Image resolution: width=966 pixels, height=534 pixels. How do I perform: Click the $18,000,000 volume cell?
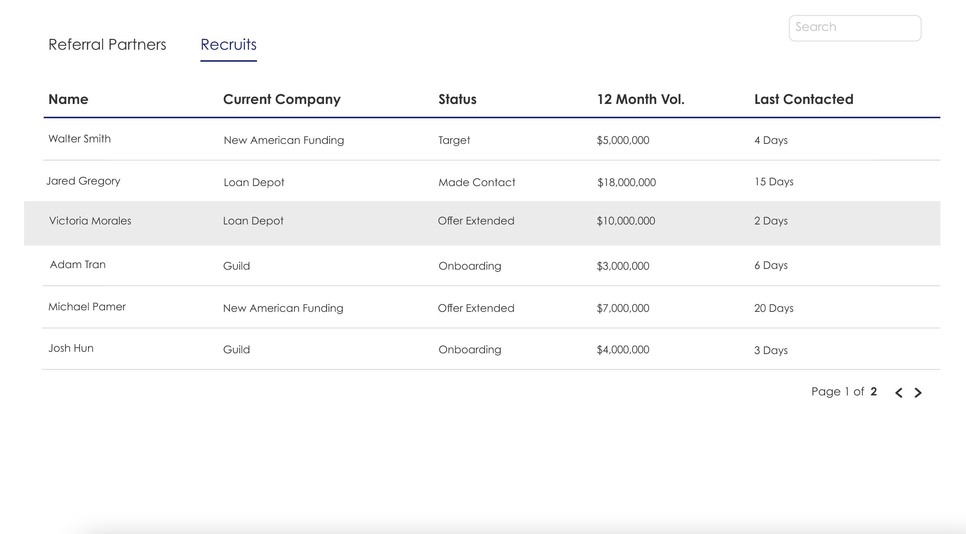click(626, 183)
